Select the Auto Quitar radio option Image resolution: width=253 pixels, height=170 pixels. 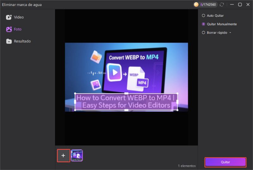tap(203, 15)
